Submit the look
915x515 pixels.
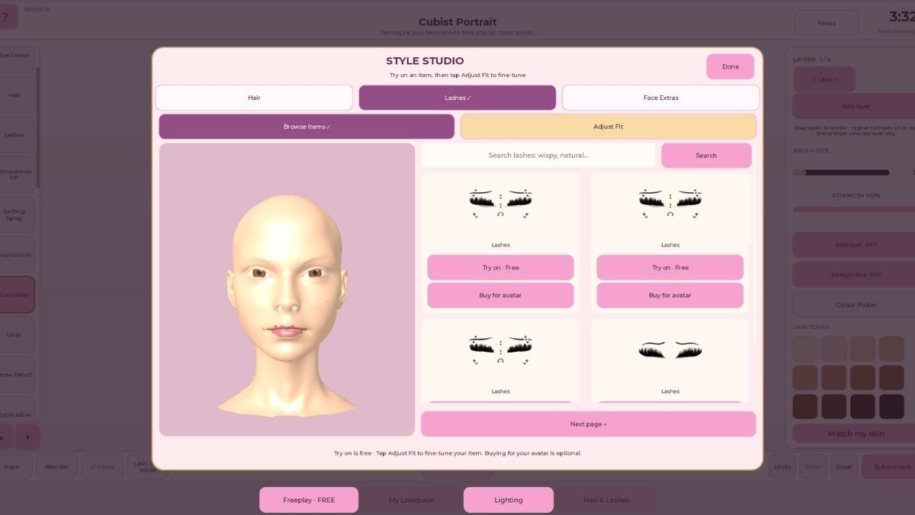[x=889, y=467]
